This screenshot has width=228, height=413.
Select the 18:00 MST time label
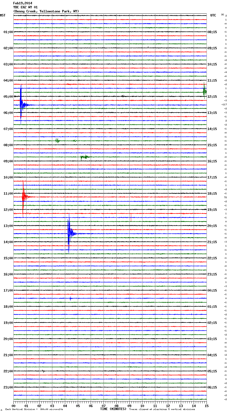coord(8,307)
